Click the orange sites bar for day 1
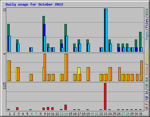The image size is (150, 117). tap(10, 71)
